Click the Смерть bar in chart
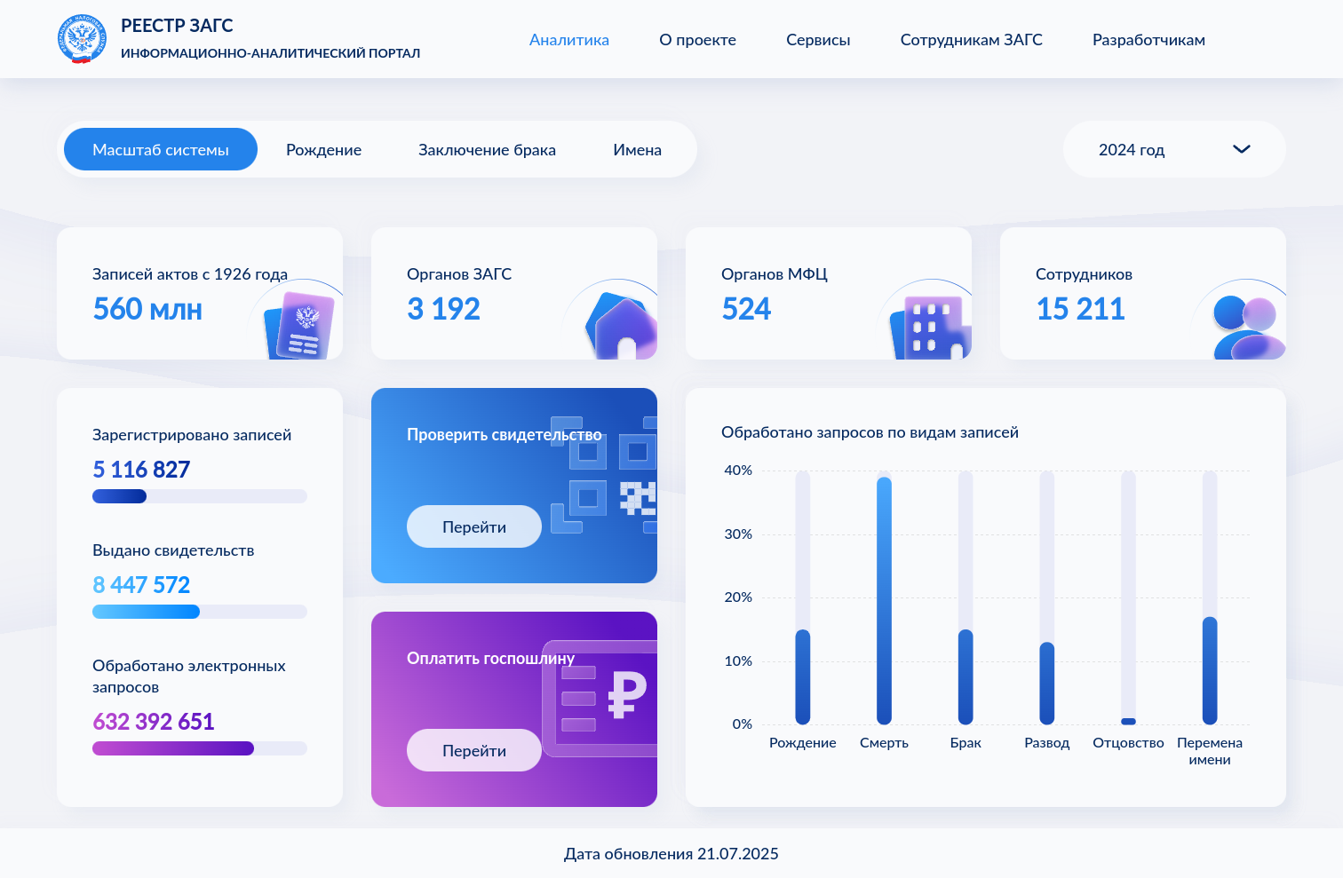This screenshot has height=878, width=1343. tap(884, 600)
